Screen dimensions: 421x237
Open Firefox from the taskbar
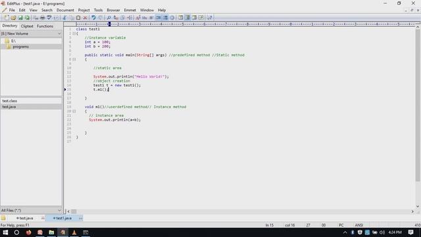28,232
